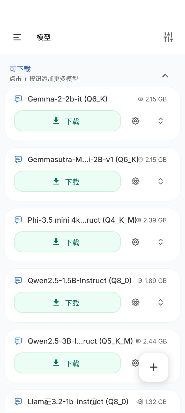Screen dimensions: 185x413
Task: Collapse the 可下载 section
Action: click(165, 76)
